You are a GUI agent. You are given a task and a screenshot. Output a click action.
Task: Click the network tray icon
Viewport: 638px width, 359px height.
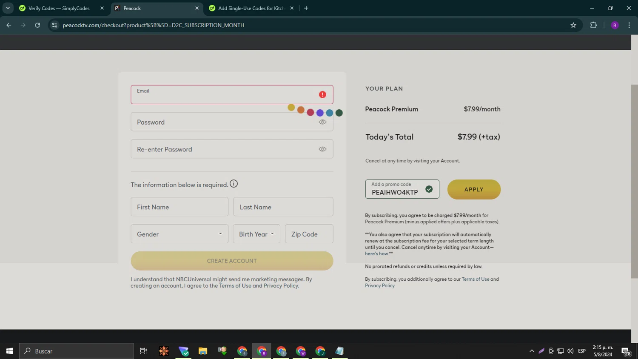561,351
